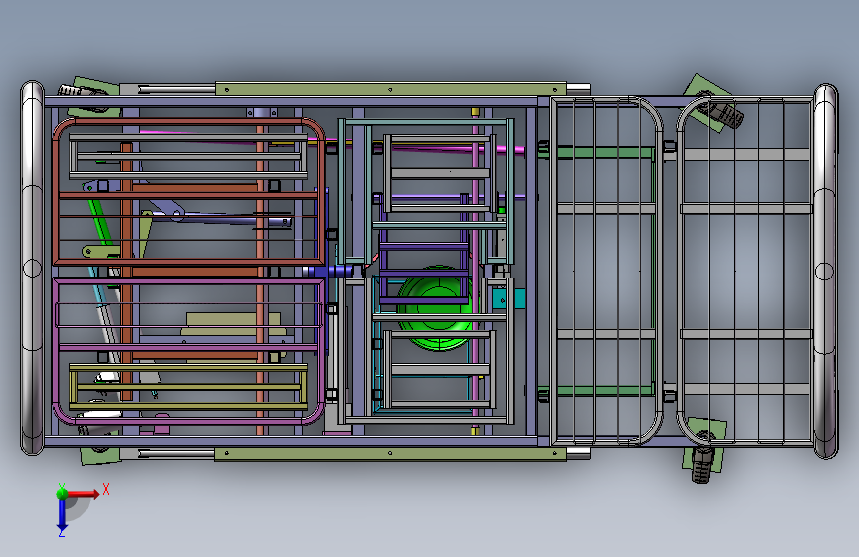Image resolution: width=859 pixels, height=557 pixels.
Task: Select the upper right caster wheel
Action: (x=726, y=114)
